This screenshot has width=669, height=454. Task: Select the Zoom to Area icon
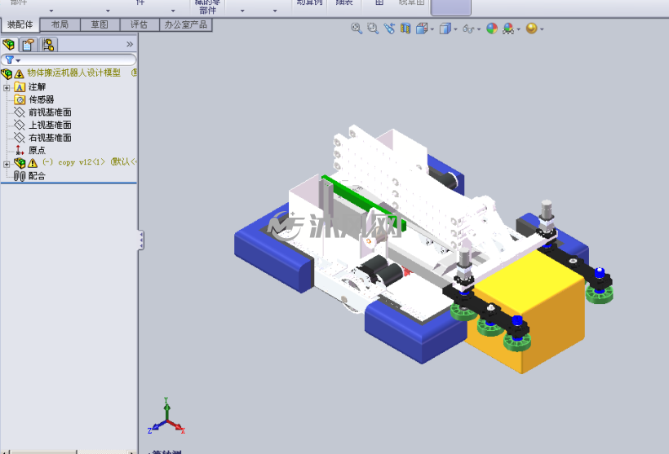[373, 29]
